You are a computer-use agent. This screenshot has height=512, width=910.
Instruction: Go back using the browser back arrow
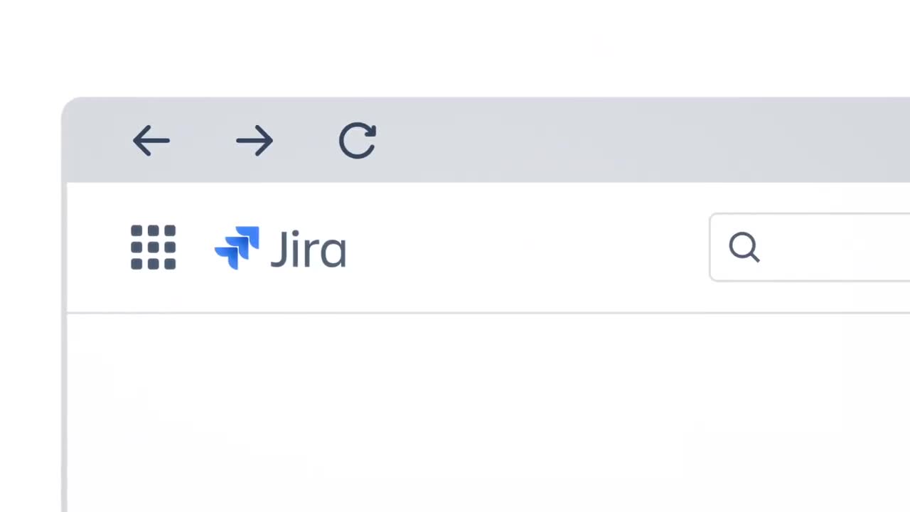point(151,141)
